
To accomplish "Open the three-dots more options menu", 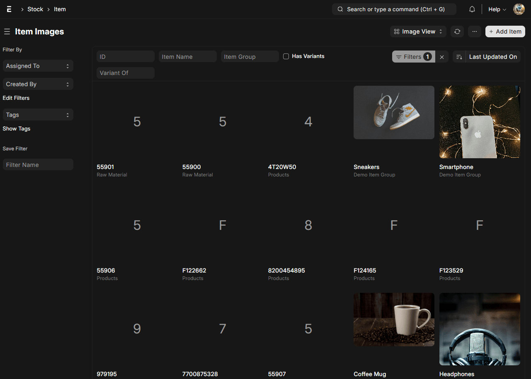I will [x=475, y=31].
